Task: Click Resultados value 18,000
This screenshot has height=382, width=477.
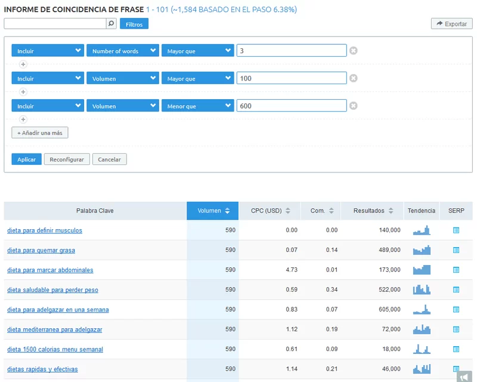Action: tap(391, 349)
